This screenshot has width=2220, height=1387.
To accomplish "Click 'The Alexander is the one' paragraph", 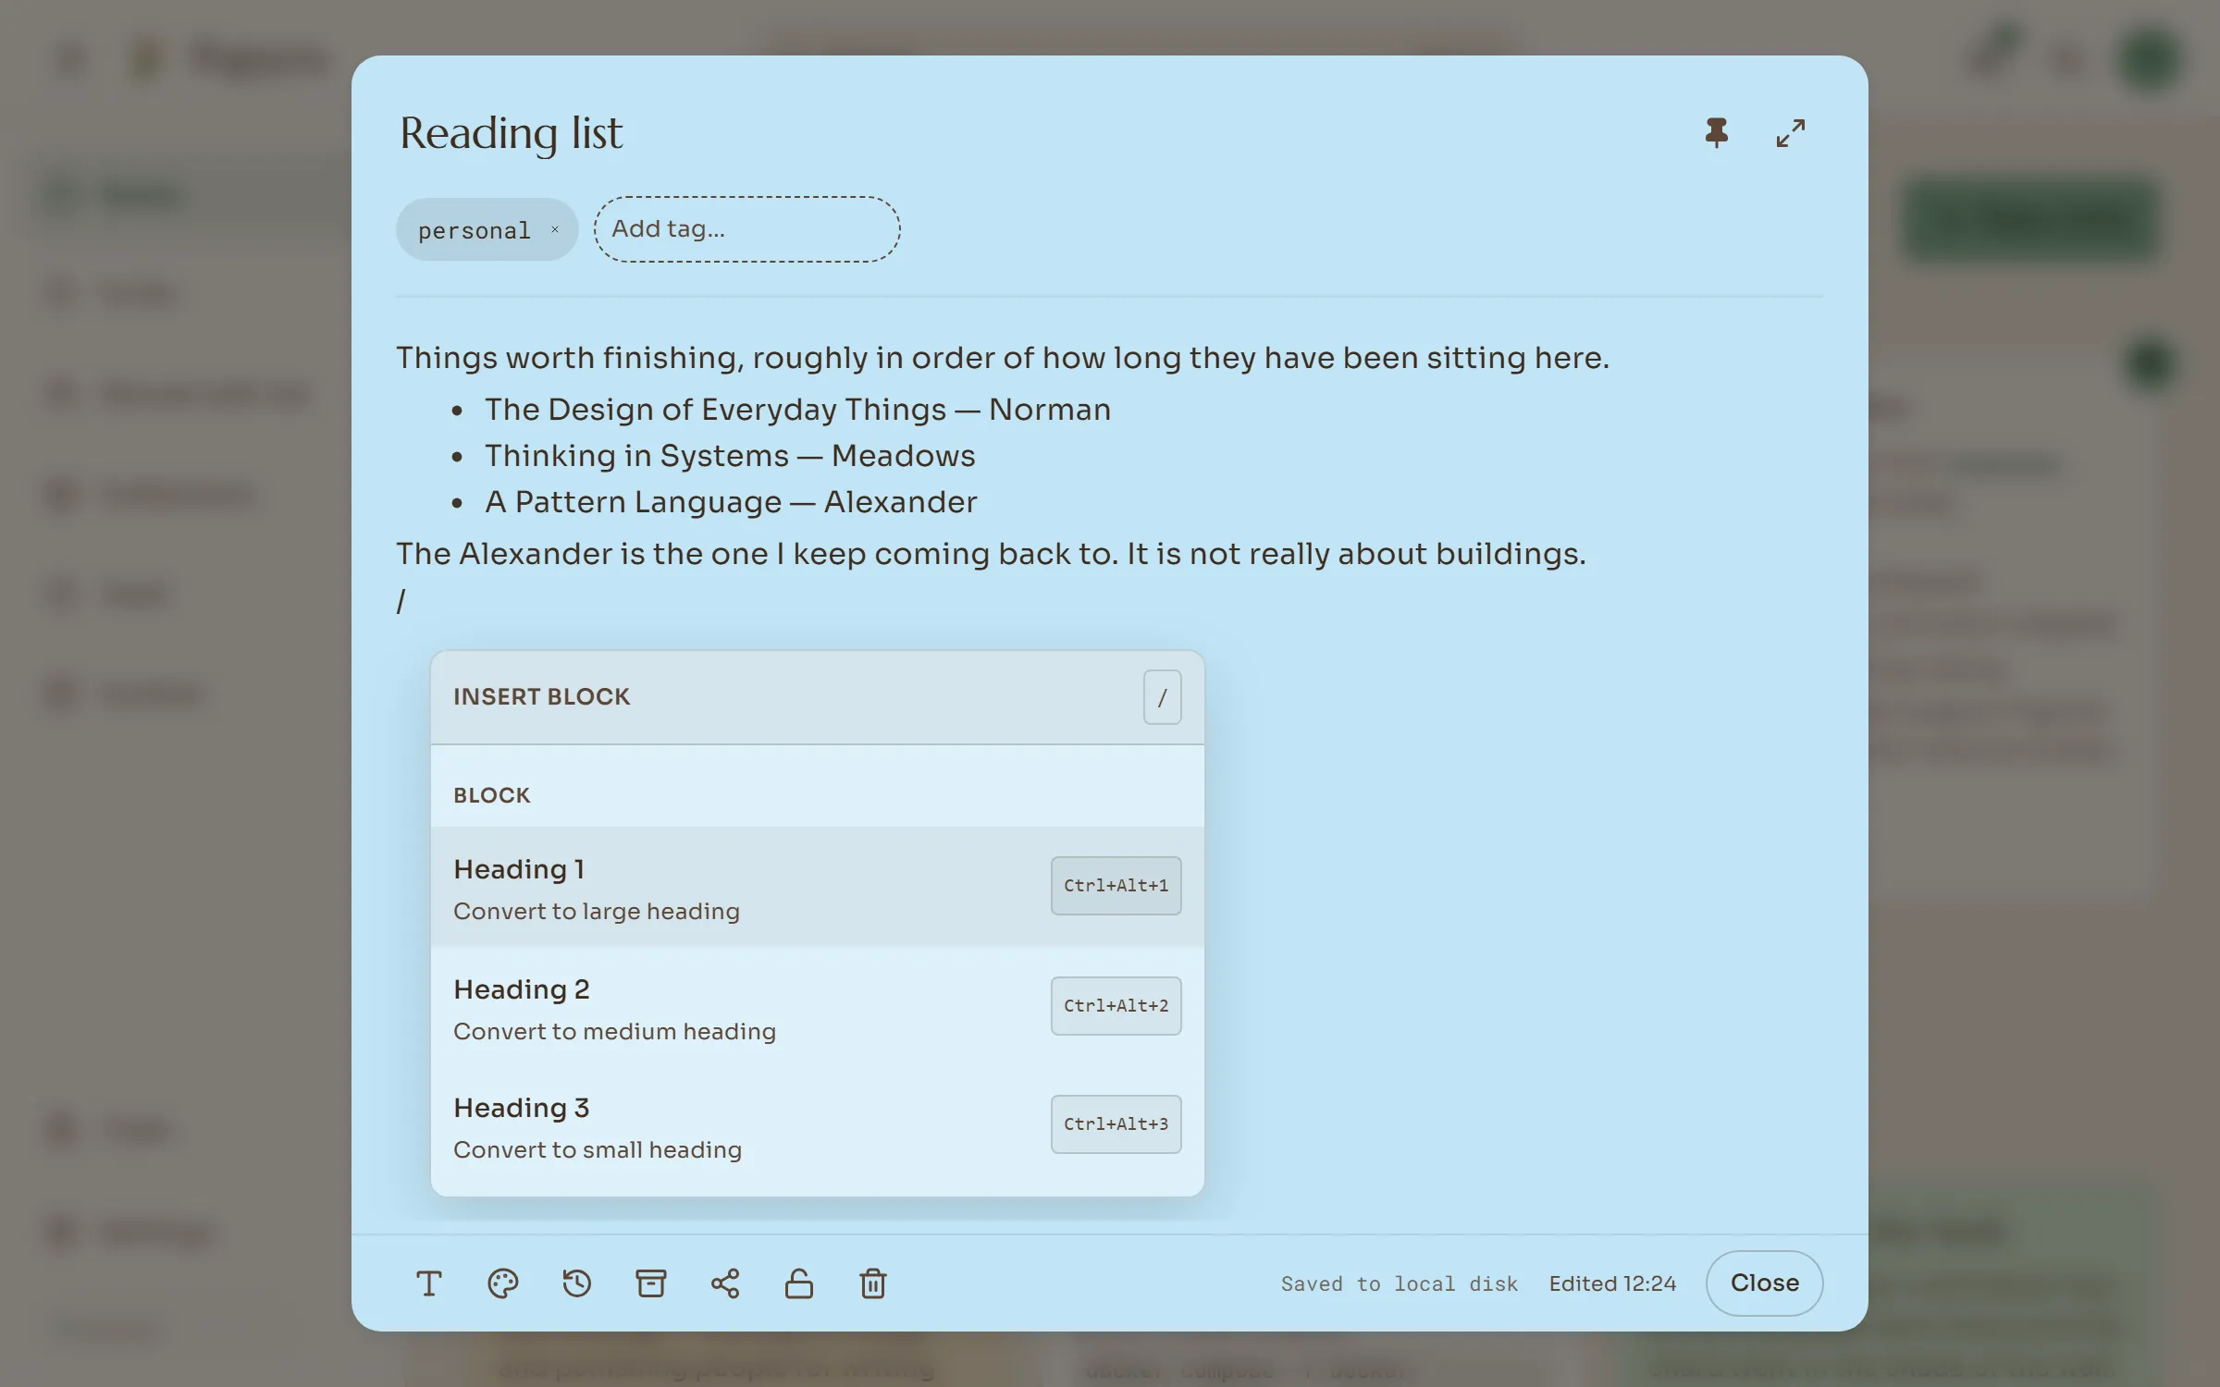I will pos(991,554).
